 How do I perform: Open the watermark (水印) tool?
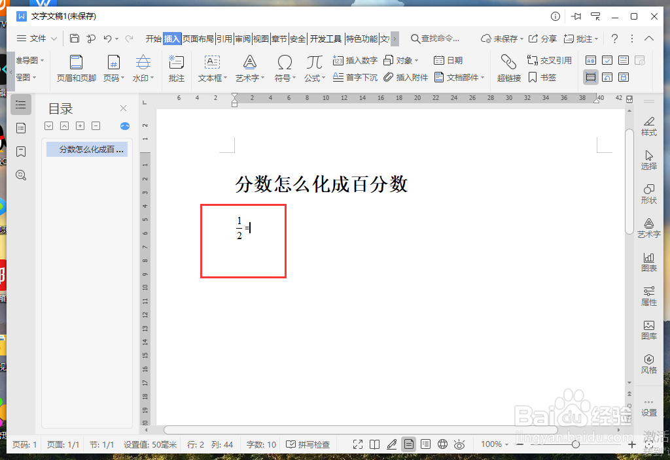click(143, 68)
